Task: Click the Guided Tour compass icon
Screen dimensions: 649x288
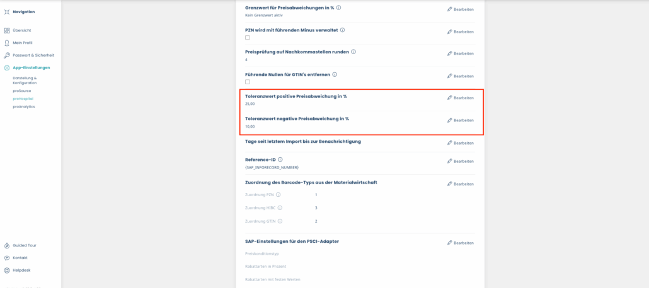Action: [7, 245]
